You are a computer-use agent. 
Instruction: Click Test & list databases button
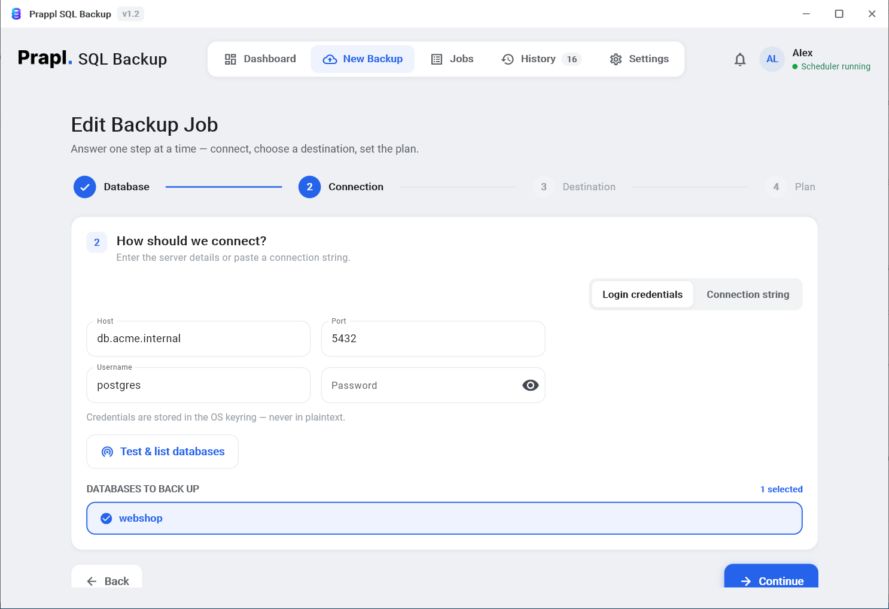163,452
